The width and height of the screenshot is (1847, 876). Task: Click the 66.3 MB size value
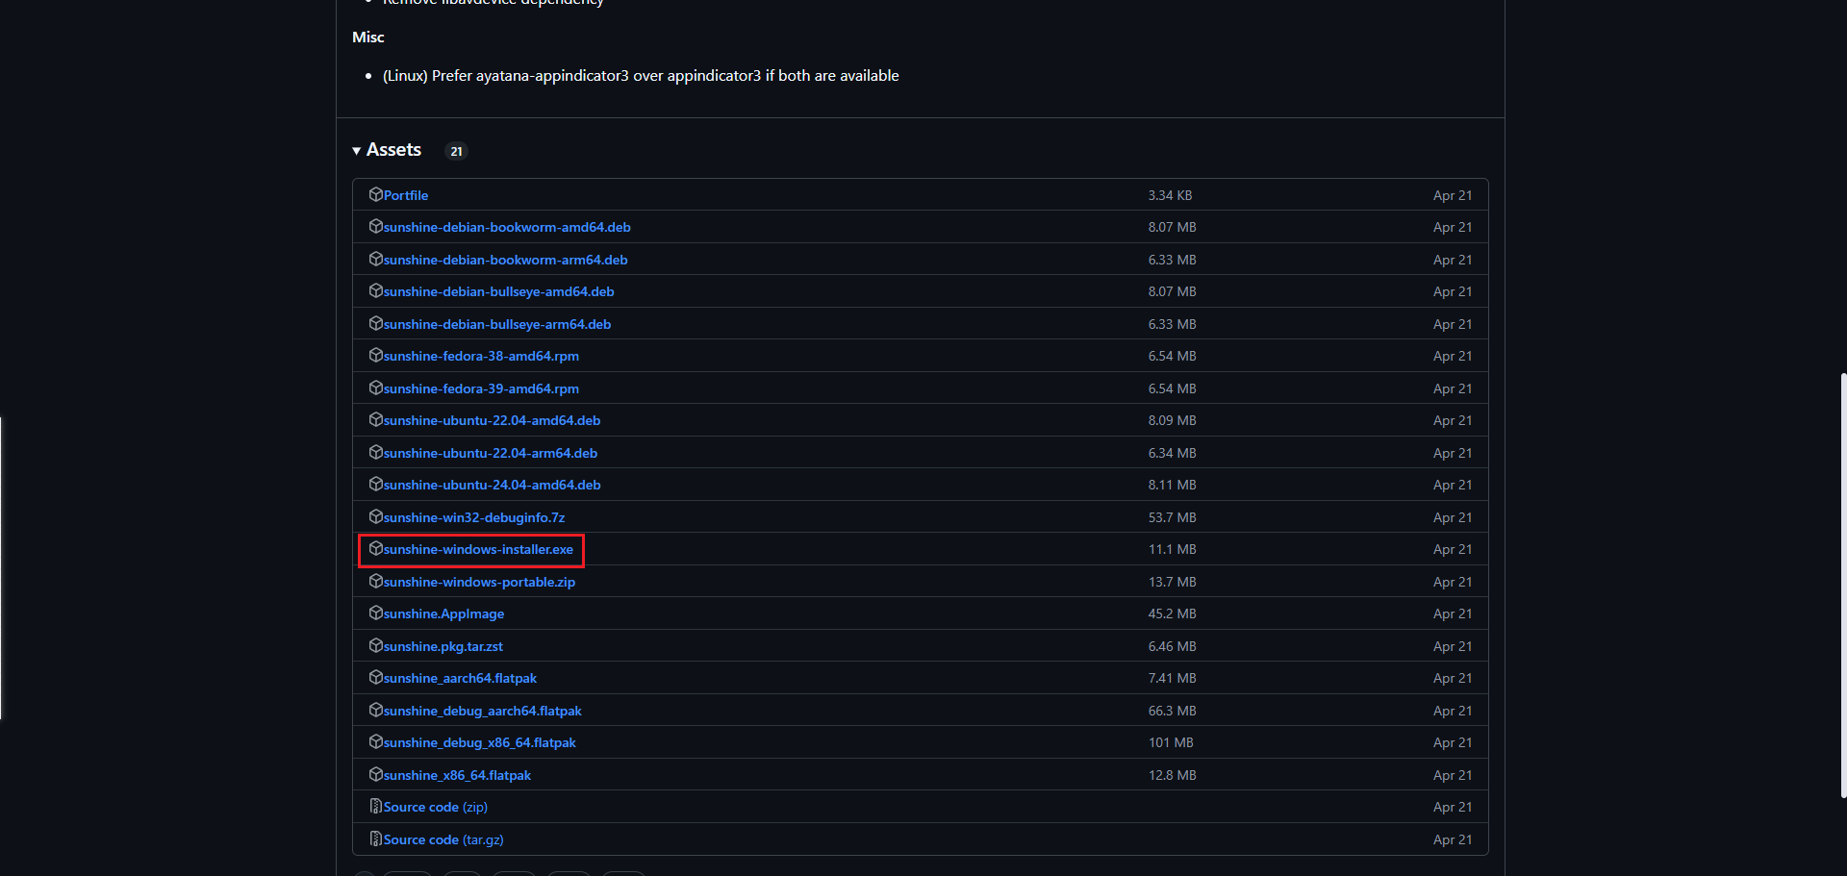coord(1172,711)
